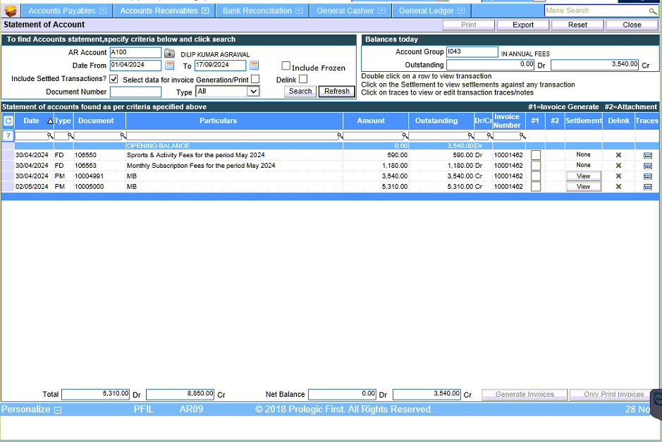The image size is (662, 442).
Task: Click the question mark filter help icon
Action: [8, 135]
